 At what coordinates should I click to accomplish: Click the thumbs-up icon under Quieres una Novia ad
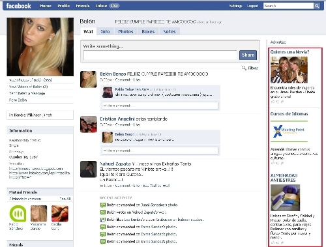pos(273,102)
